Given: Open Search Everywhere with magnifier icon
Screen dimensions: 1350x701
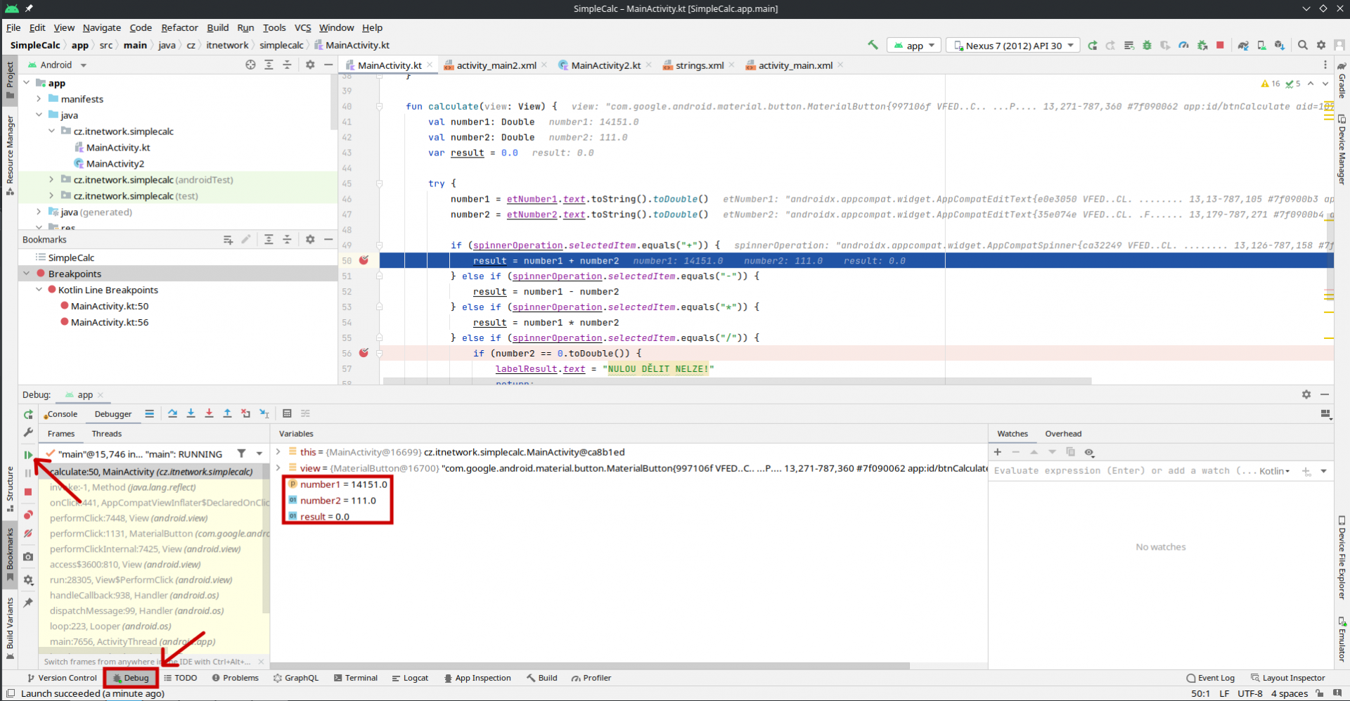Looking at the screenshot, I should [x=1303, y=45].
